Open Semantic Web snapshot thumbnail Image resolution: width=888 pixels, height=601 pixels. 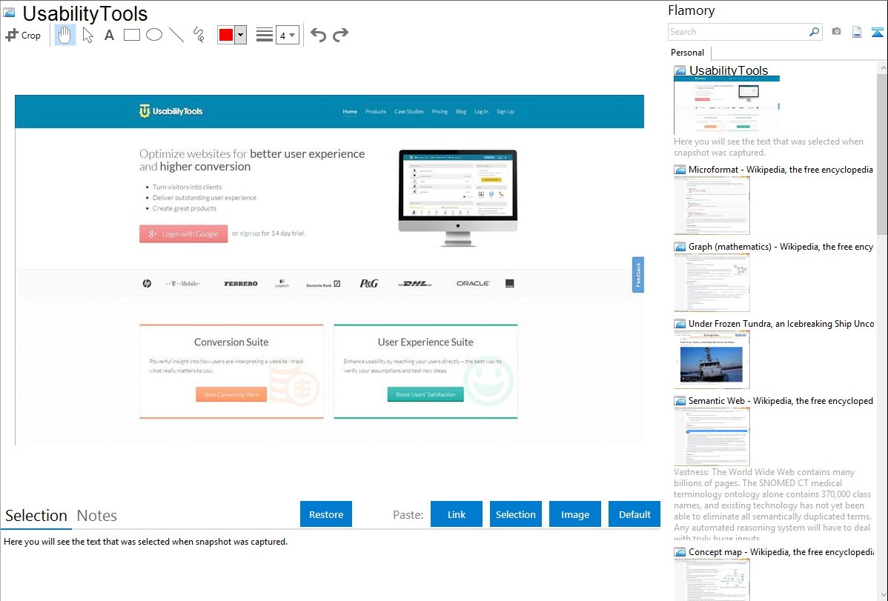[712, 436]
